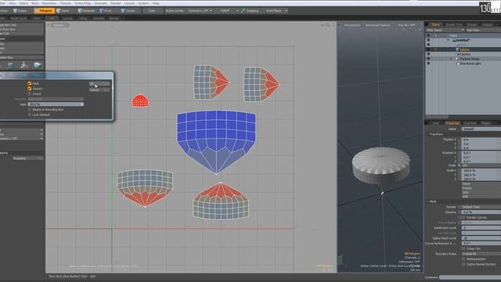The image size is (501, 282).
Task: Open the disabled direction dropdown above Gaps
Action: [x=56, y=99]
